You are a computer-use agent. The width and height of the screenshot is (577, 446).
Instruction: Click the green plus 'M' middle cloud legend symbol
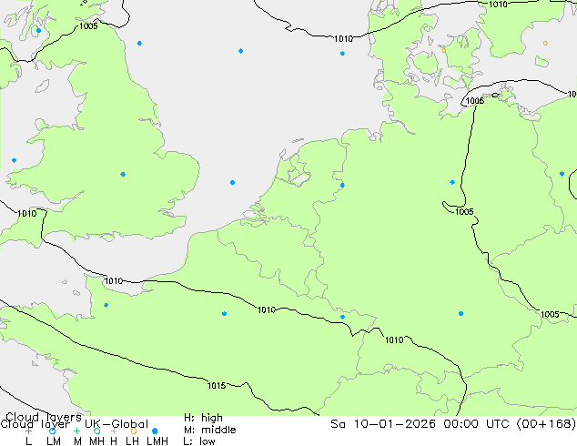(x=76, y=431)
